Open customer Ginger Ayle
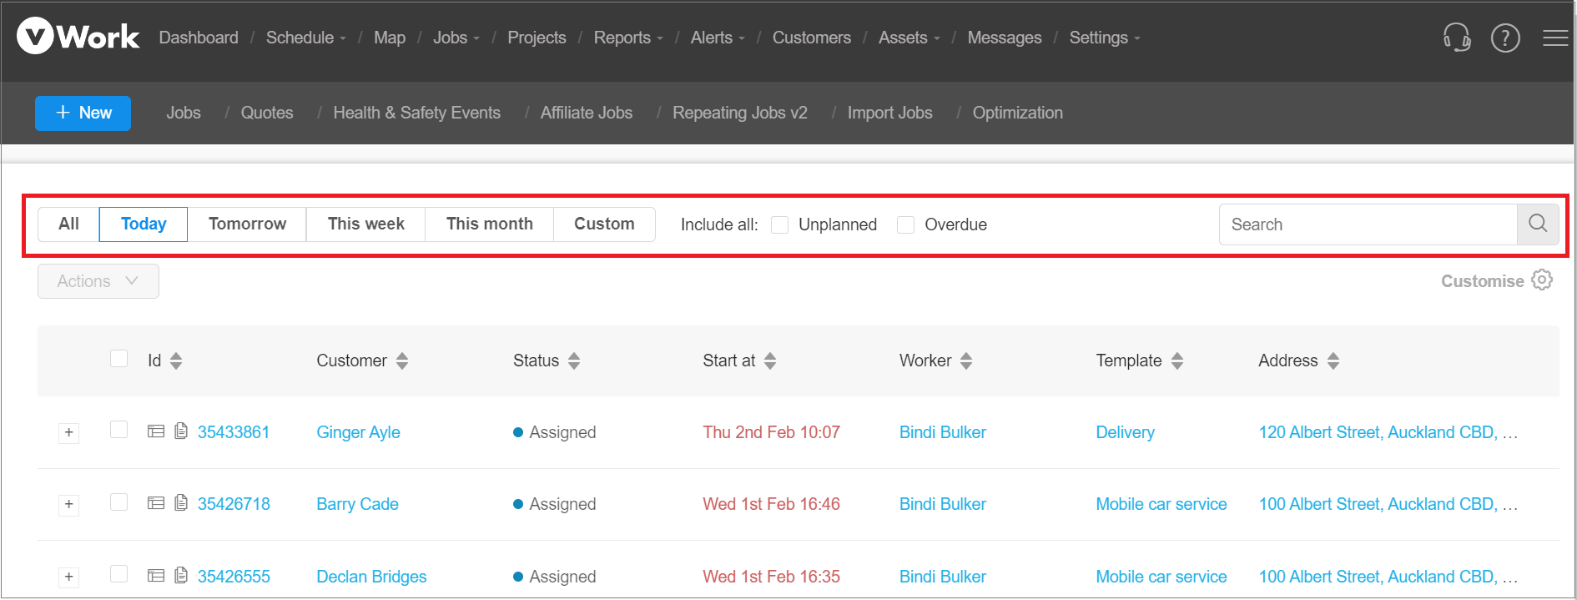1577x600 pixels. coord(358,432)
